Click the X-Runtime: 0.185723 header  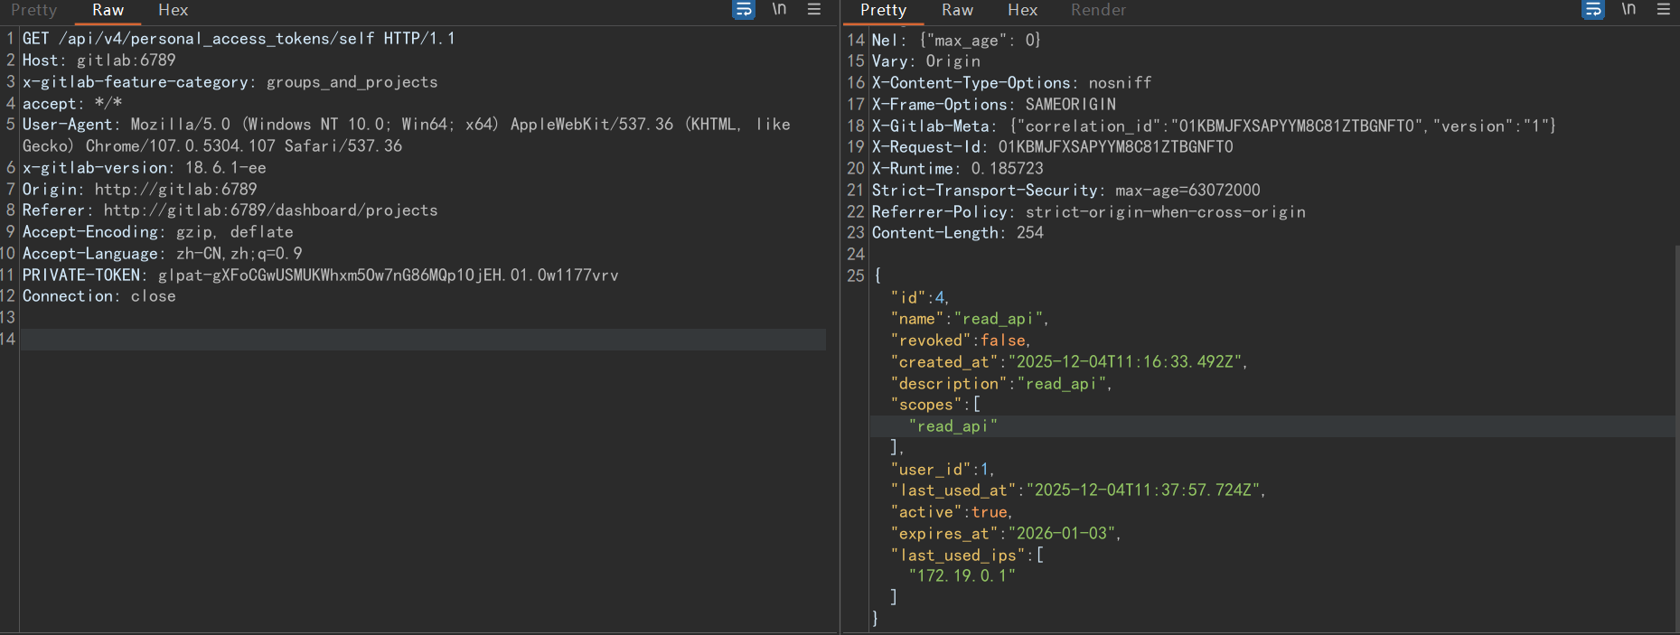pyautogui.click(x=958, y=169)
